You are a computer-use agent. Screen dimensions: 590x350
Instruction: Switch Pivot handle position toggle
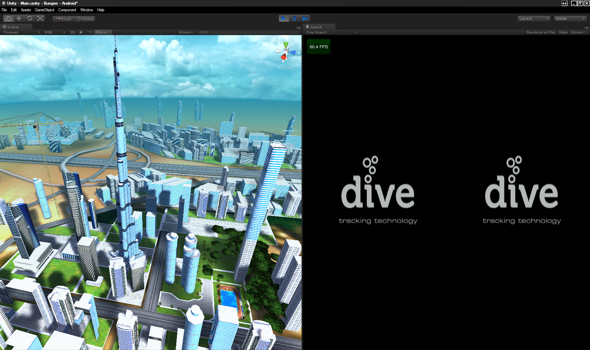pyautogui.click(x=63, y=19)
